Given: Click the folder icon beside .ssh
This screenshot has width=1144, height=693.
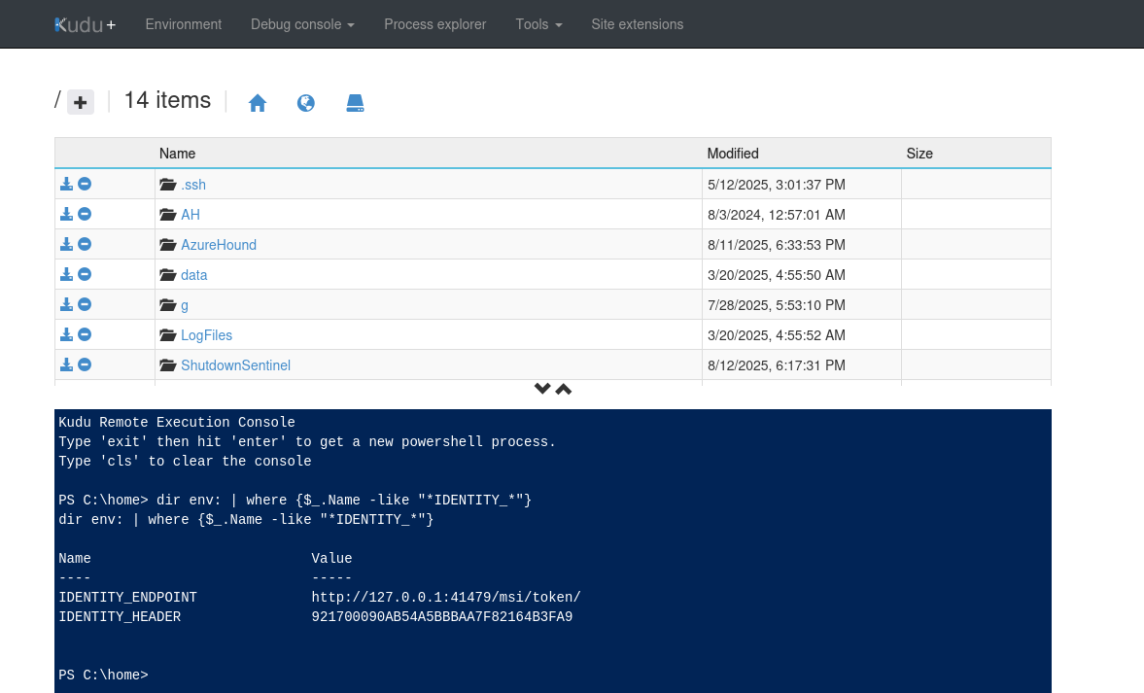Looking at the screenshot, I should click(168, 185).
